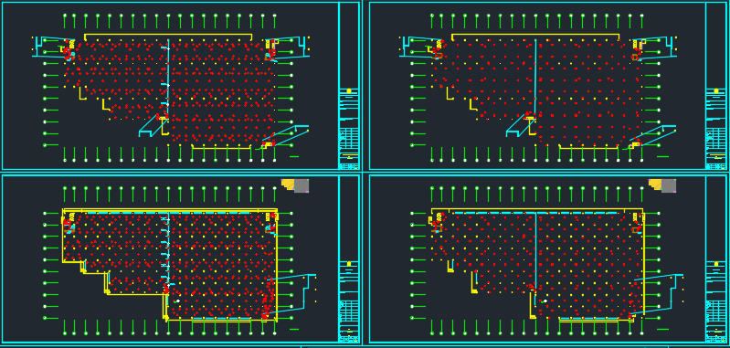This screenshot has height=348, width=730.
Task: Pick the yellow stamp circle in upper-left title block
Action: click(x=349, y=90)
